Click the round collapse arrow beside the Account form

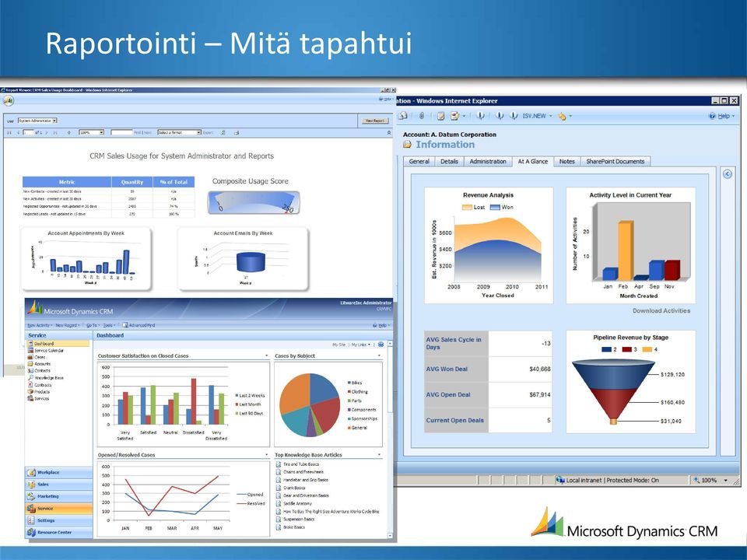click(727, 173)
